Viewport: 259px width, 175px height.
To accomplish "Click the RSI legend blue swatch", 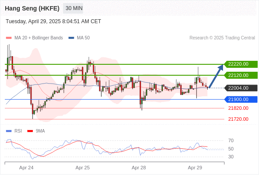I will 9,131.
